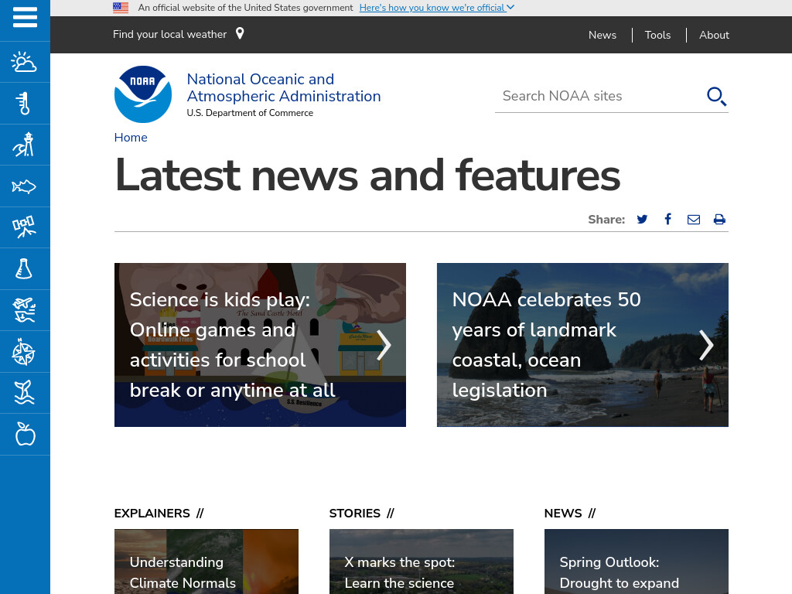Open 'X marks the spot' story card
This screenshot has height=594, width=792.
[x=422, y=562]
